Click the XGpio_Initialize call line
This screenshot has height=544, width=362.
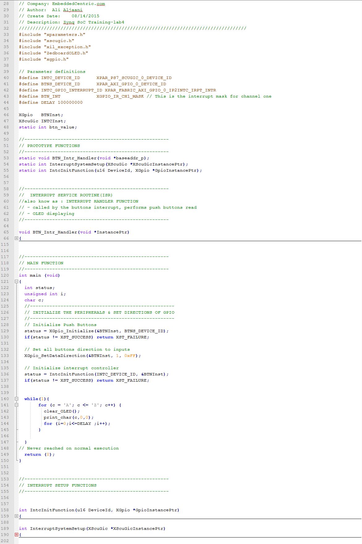coord(97,331)
